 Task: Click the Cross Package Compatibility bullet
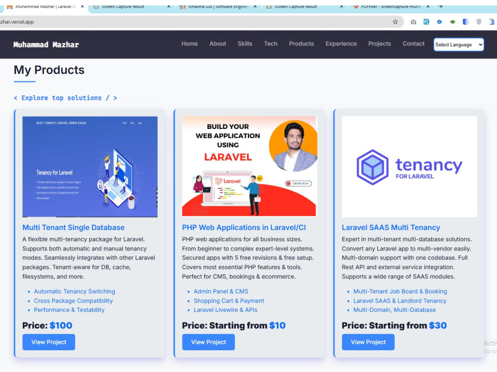[x=73, y=301]
